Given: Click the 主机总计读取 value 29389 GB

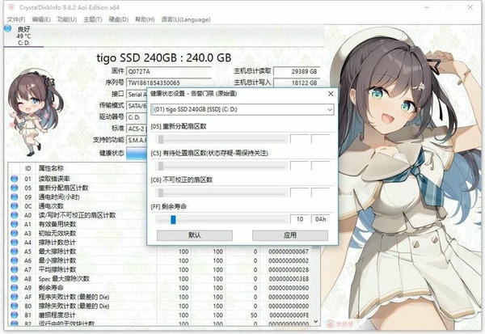Looking at the screenshot, I should pyautogui.click(x=297, y=71).
